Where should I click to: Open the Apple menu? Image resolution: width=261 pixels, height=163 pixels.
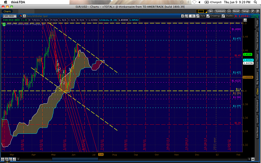pyautogui.click(x=5, y=2)
